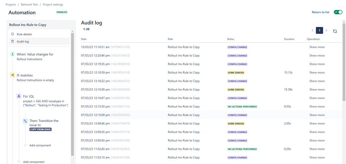Image resolution: width=346 pixels, height=164 pixels.
Task: Click the Date column header
Action: 83,39
